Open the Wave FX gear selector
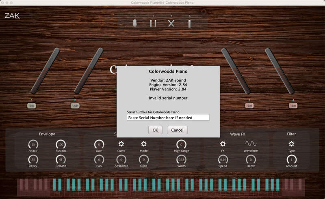325x199 pixels. pos(223,144)
